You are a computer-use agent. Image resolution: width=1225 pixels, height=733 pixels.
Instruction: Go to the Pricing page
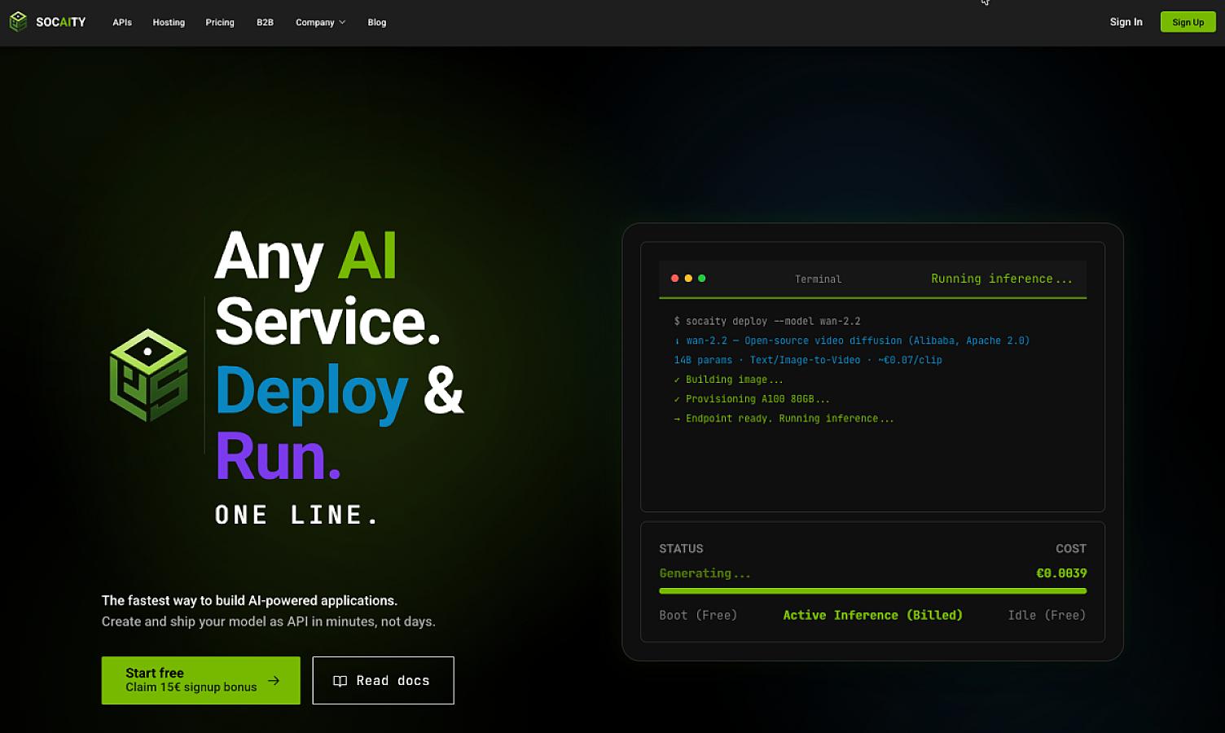[220, 23]
